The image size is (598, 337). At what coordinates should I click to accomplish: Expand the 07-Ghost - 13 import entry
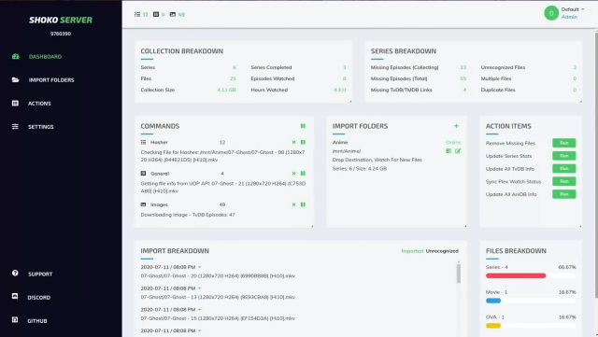point(199,288)
